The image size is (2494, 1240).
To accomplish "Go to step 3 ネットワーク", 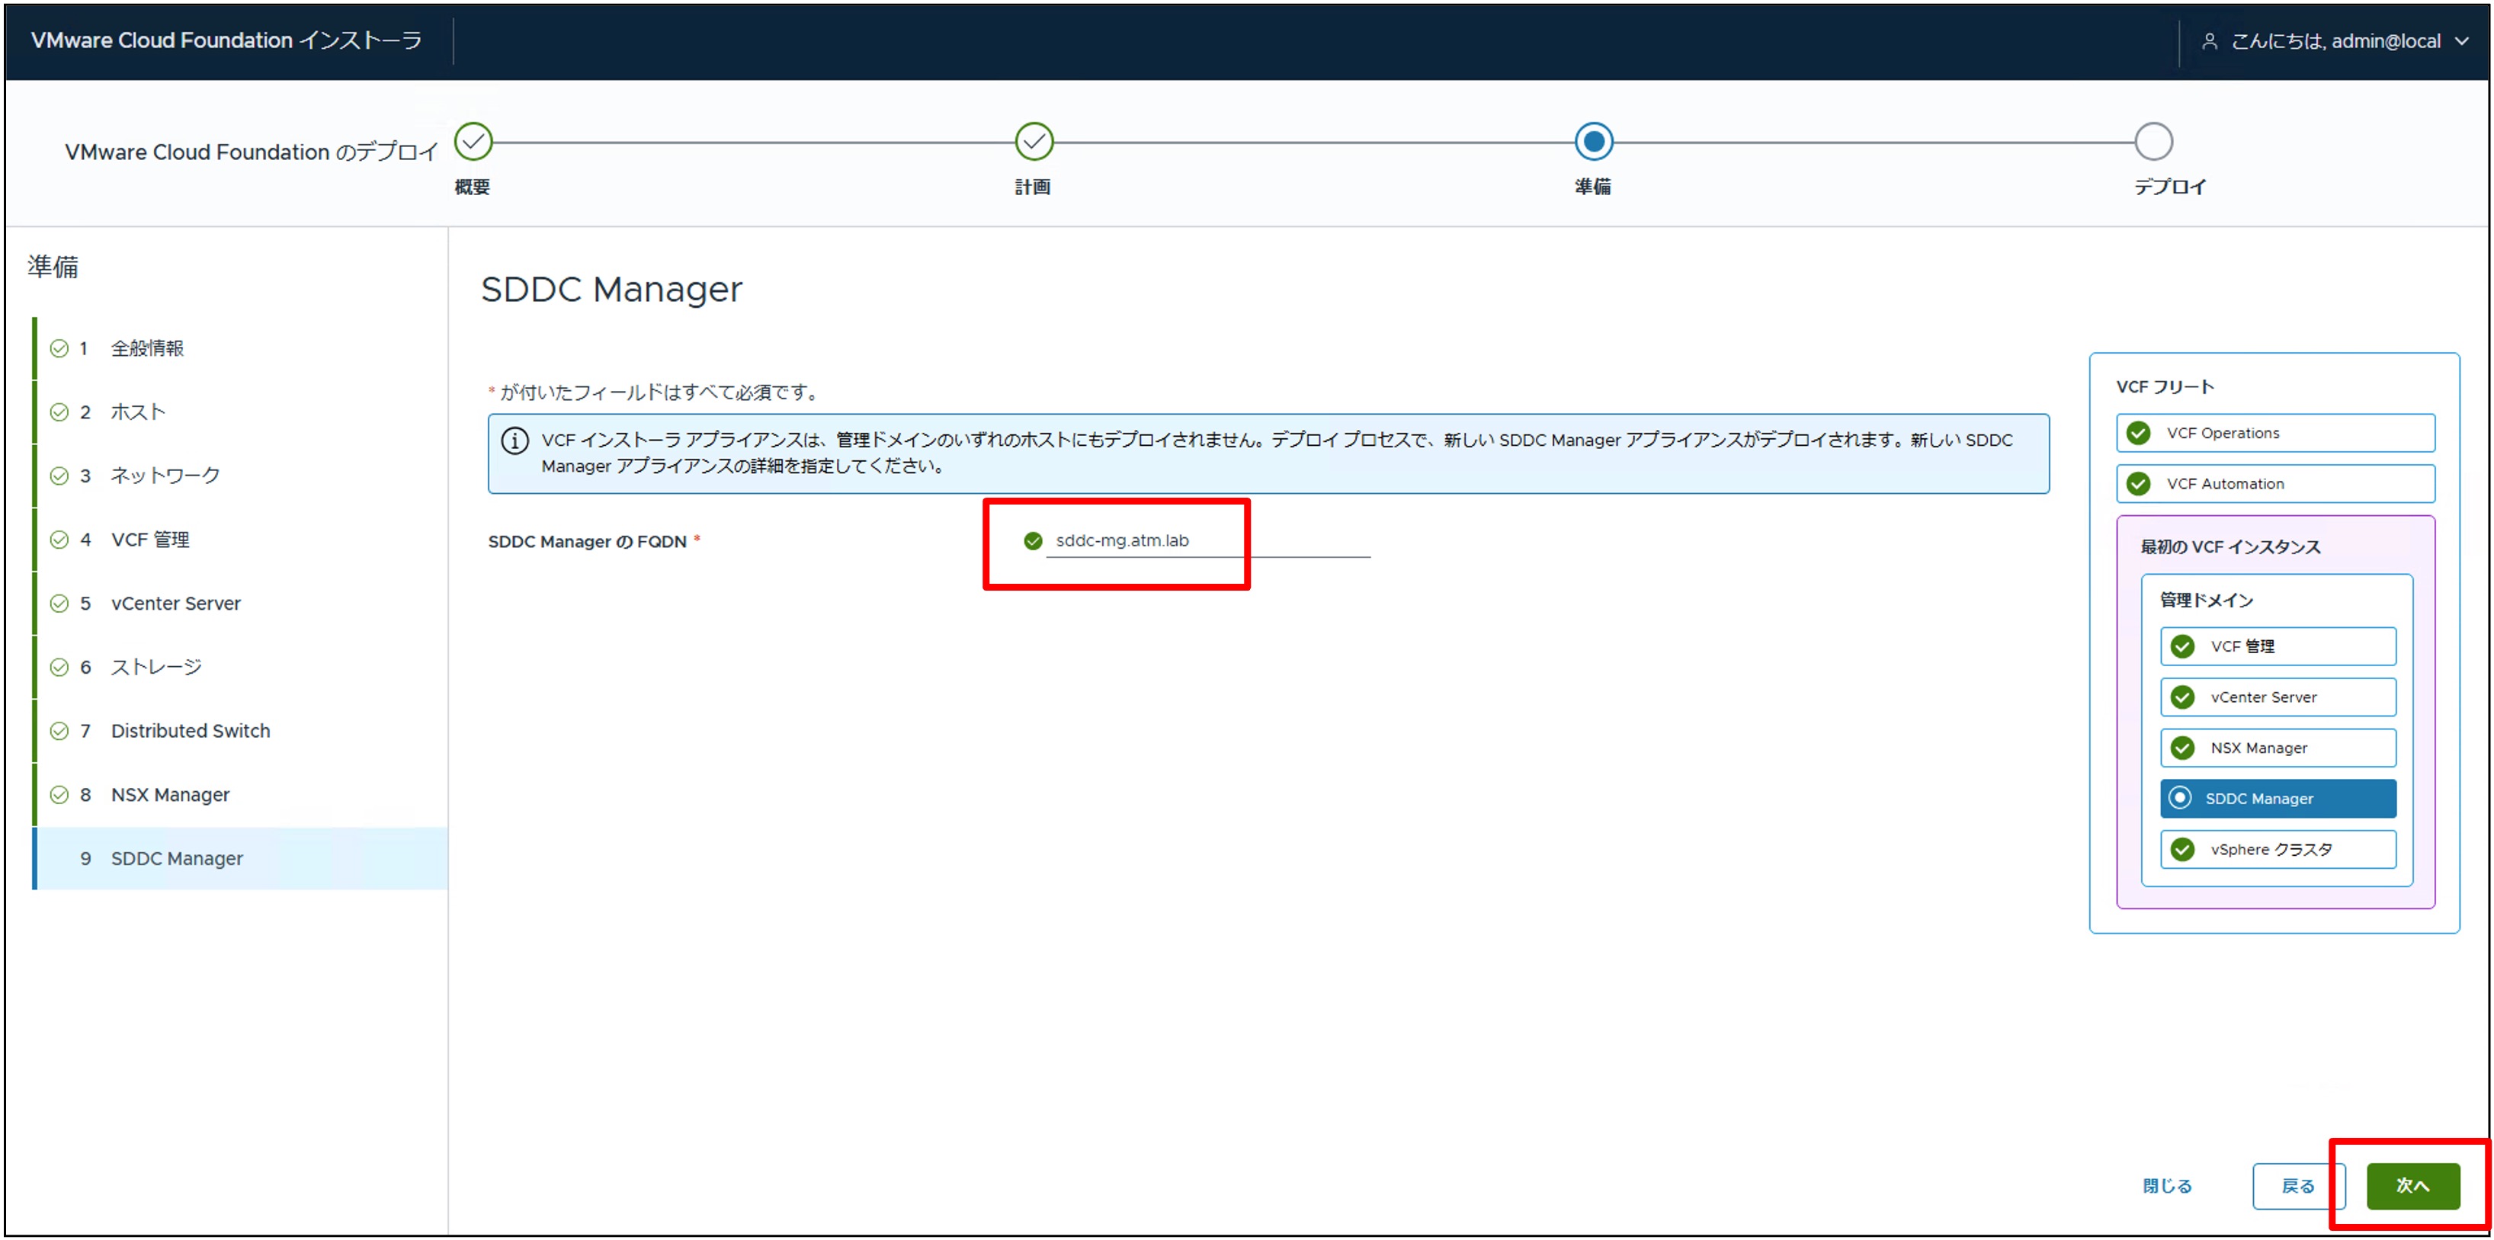I will tap(240, 476).
